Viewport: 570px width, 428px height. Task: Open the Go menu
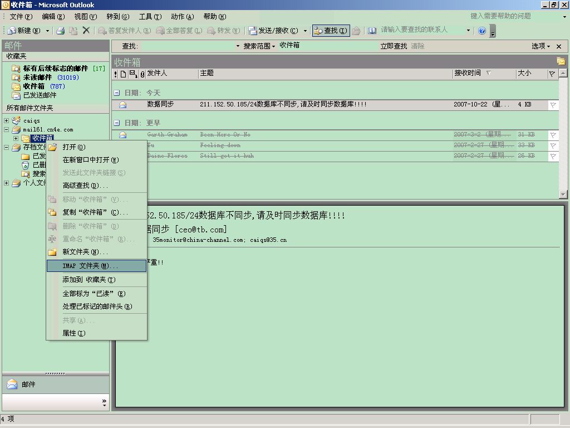pyautogui.click(x=118, y=17)
